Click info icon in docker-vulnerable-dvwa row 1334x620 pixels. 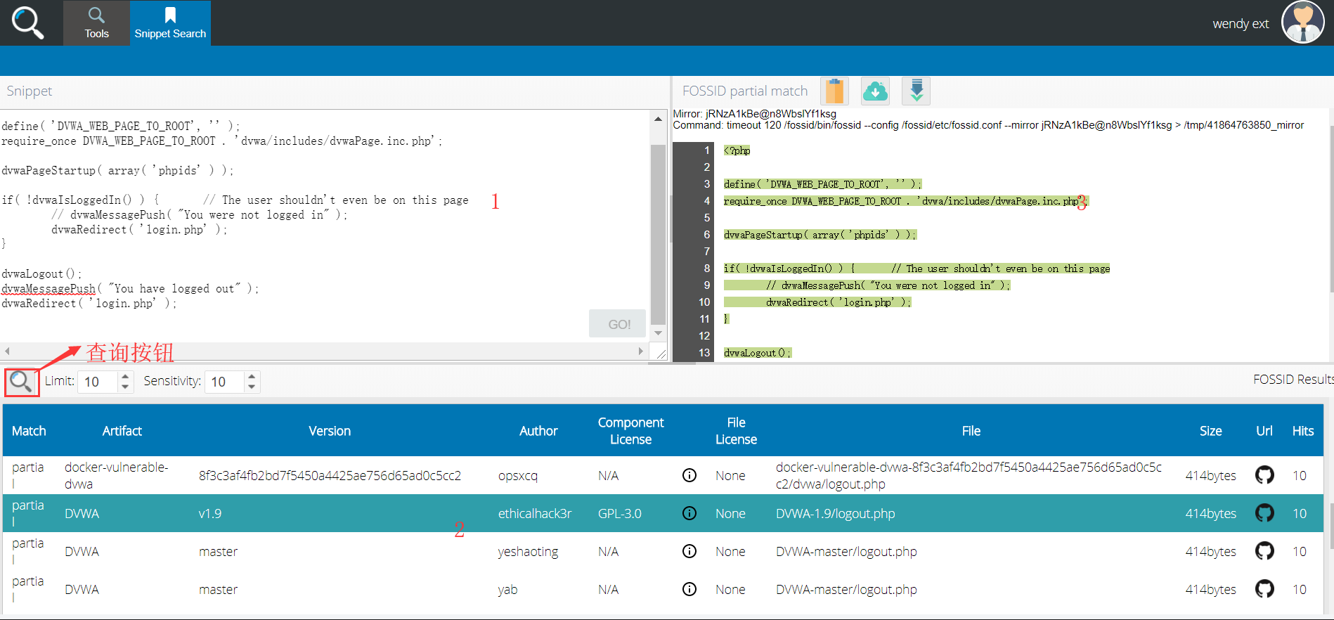pos(689,475)
